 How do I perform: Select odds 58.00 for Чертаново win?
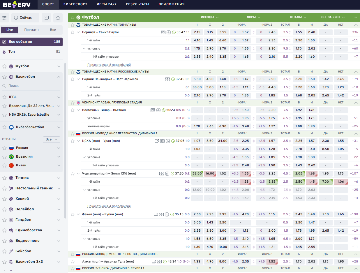197,174
